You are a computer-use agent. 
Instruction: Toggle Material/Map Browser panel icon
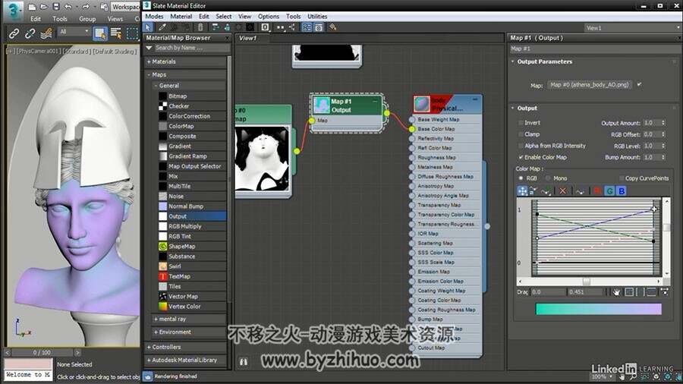pyautogui.click(x=307, y=27)
